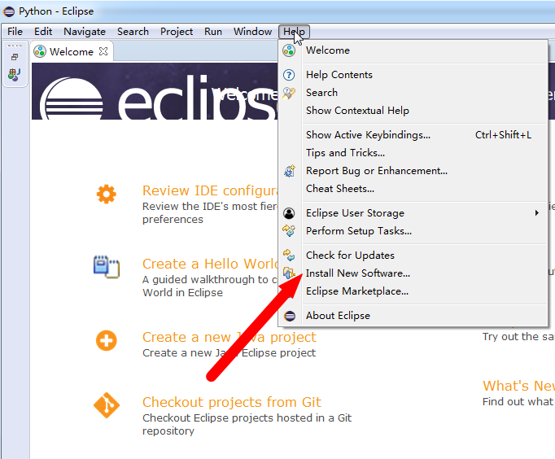Choose Help Contents menu entry
Image resolution: width=555 pixels, height=459 pixels.
[413, 75]
